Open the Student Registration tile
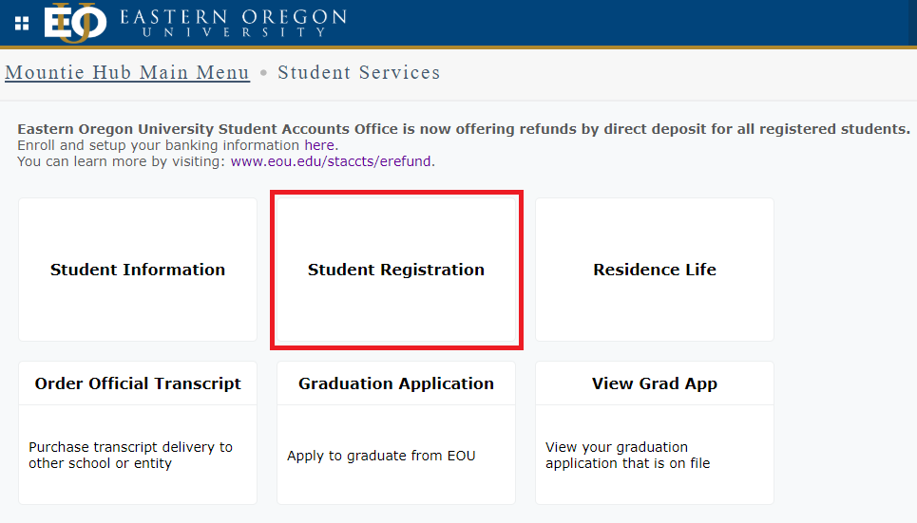Viewport: 917px width, 523px height. (396, 270)
